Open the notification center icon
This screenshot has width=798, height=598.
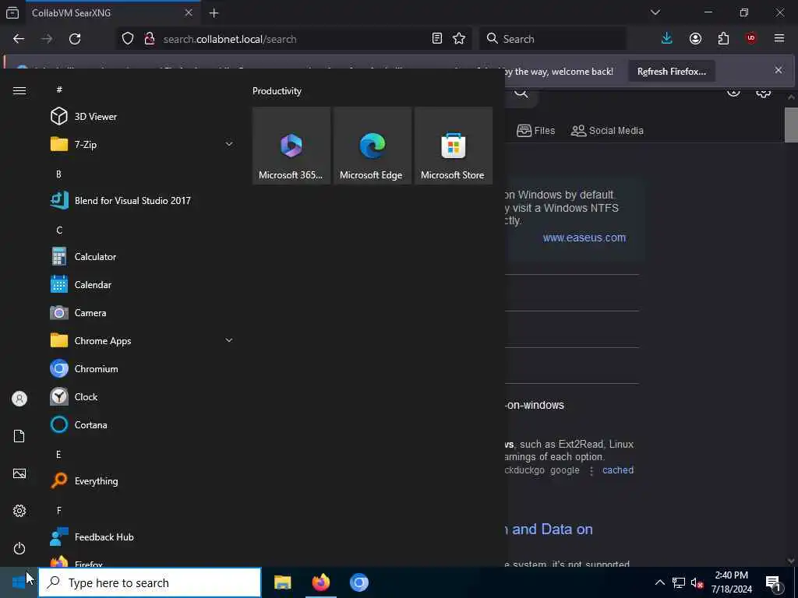coord(774,582)
